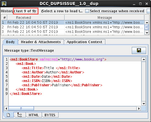151x122 pixels.
Task: Click history table scroll down arrow
Action: coord(147,33)
